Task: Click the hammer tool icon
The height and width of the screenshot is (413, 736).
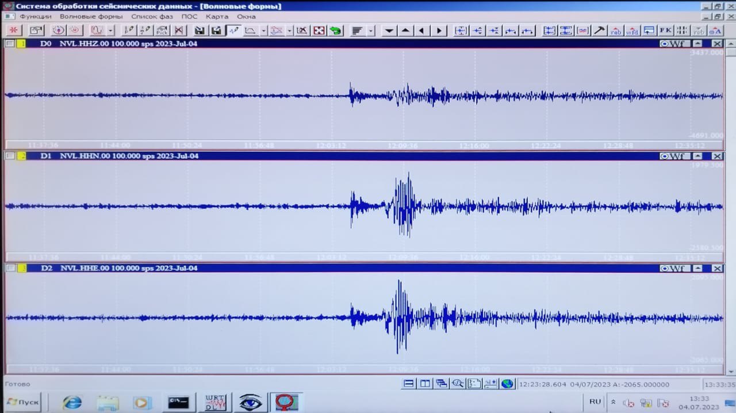Action: [599, 30]
